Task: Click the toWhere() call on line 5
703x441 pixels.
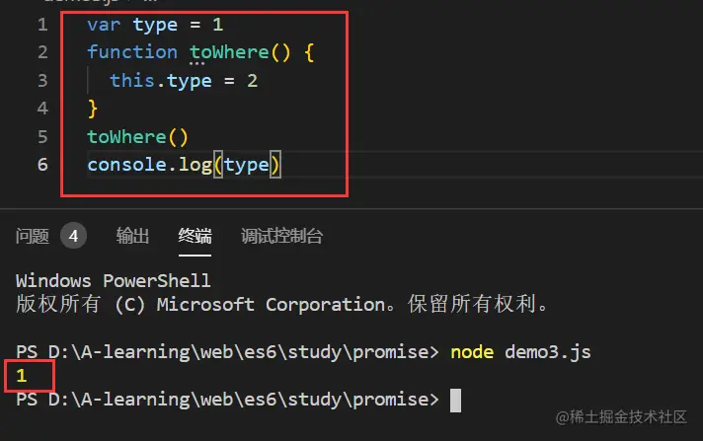Action: [137, 137]
